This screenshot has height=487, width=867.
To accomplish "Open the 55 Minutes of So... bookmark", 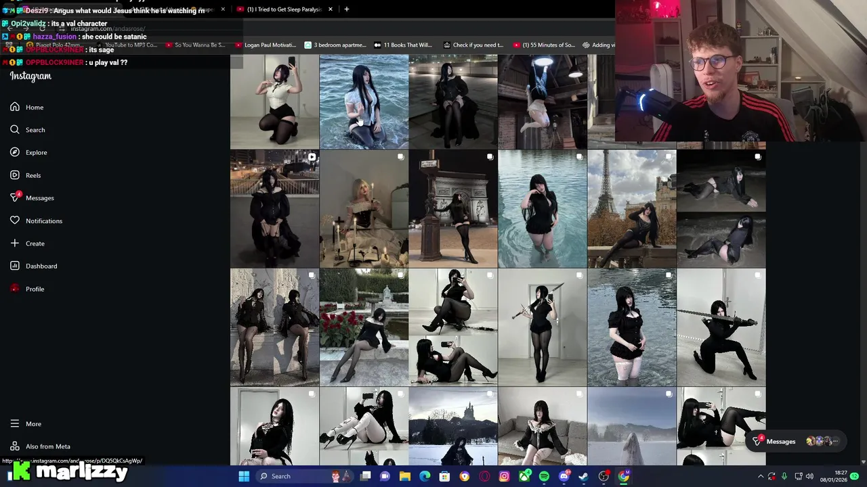I will (544, 45).
